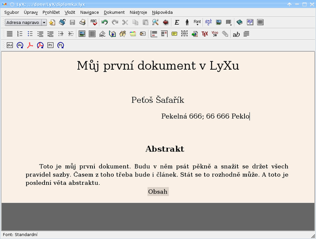Apply the description environment icon
The width and height of the screenshot is (316, 239).
[x=51, y=34]
